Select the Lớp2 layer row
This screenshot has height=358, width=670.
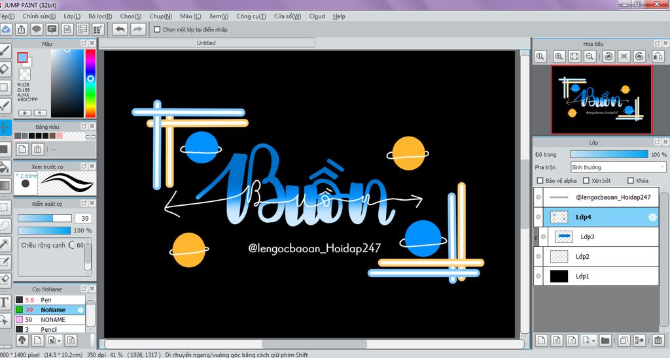(x=596, y=257)
